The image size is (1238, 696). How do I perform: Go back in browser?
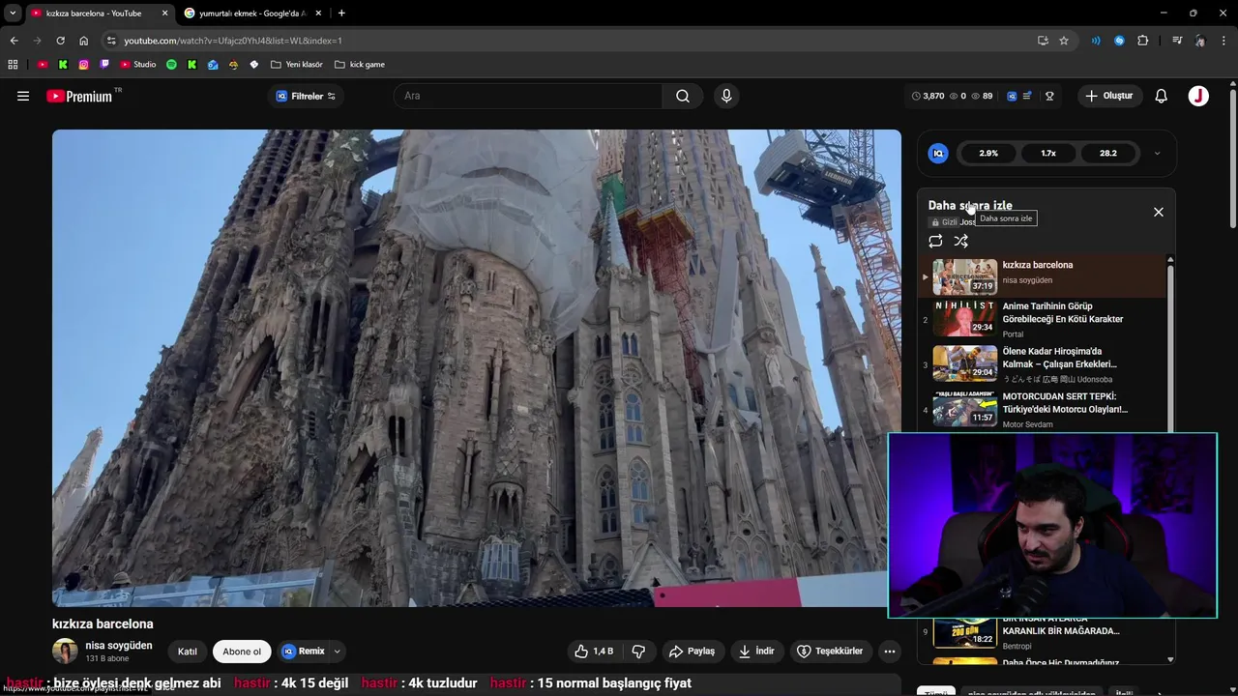click(x=14, y=41)
